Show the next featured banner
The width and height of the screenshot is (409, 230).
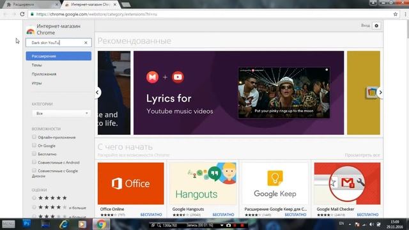tap(380, 92)
